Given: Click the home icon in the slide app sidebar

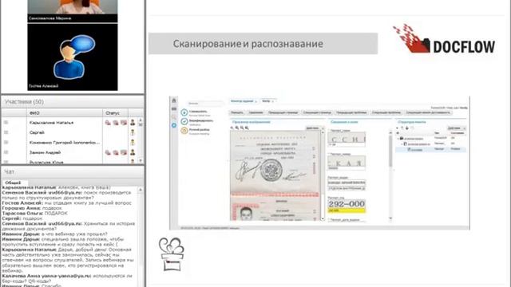Looking at the screenshot, I should click(x=174, y=100).
